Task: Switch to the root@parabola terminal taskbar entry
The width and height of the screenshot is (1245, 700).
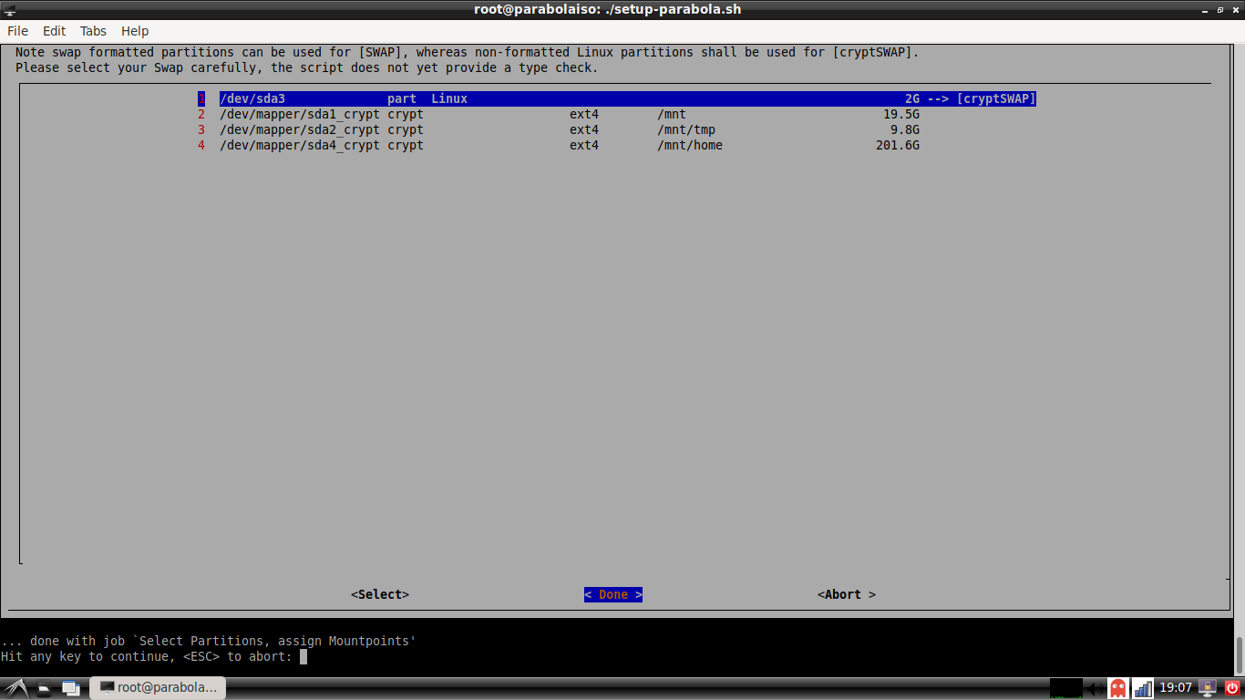Action: coord(158,688)
